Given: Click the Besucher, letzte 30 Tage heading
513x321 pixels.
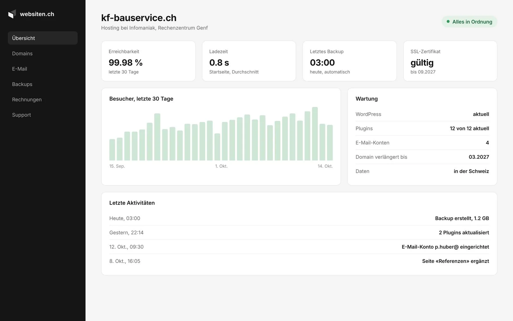Looking at the screenshot, I should 141,99.
